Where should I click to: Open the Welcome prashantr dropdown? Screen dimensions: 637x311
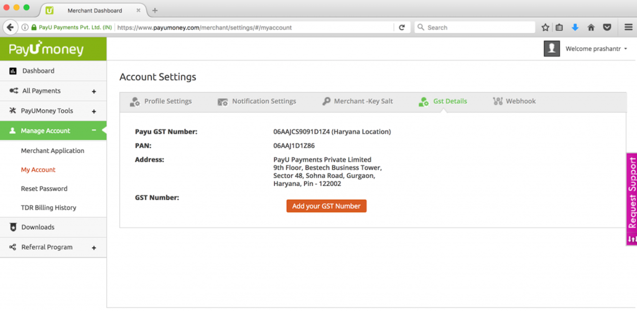597,49
